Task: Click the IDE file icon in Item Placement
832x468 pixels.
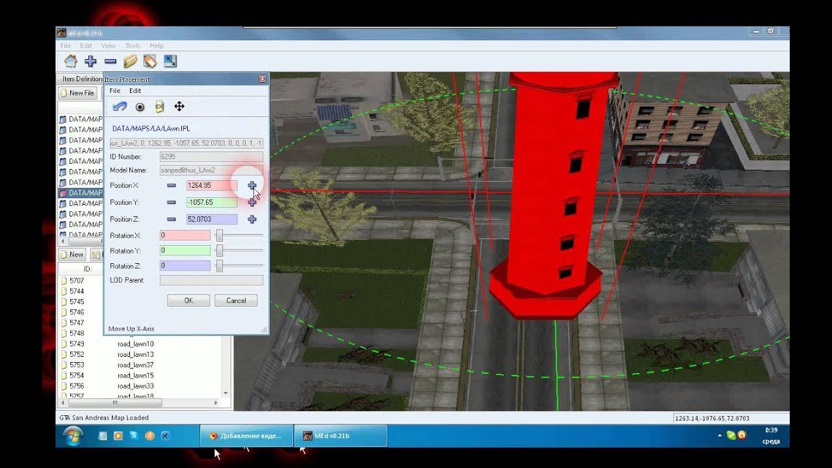Action: tap(159, 107)
